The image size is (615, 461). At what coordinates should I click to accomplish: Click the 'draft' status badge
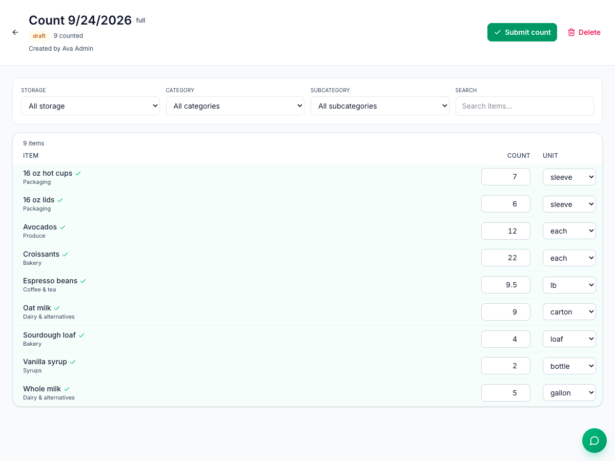[x=39, y=36]
